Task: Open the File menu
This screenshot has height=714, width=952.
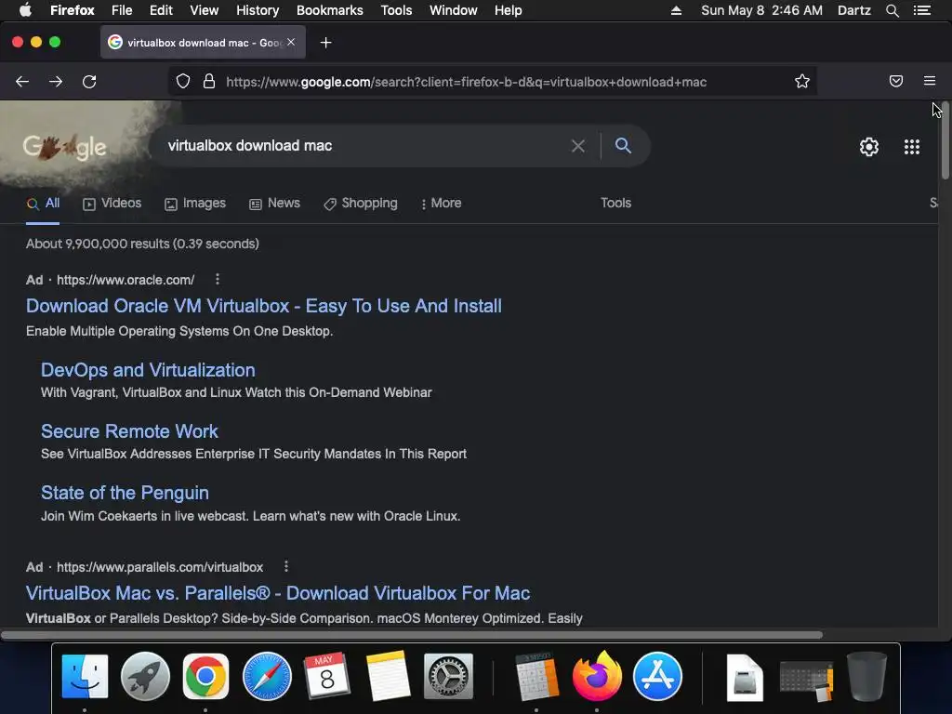Action: (122, 10)
